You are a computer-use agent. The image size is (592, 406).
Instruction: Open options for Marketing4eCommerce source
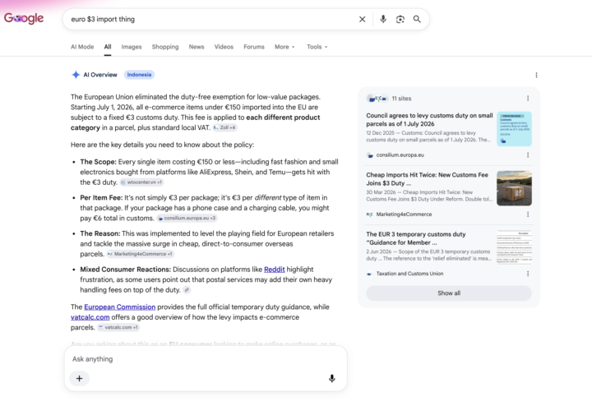pyautogui.click(x=528, y=215)
